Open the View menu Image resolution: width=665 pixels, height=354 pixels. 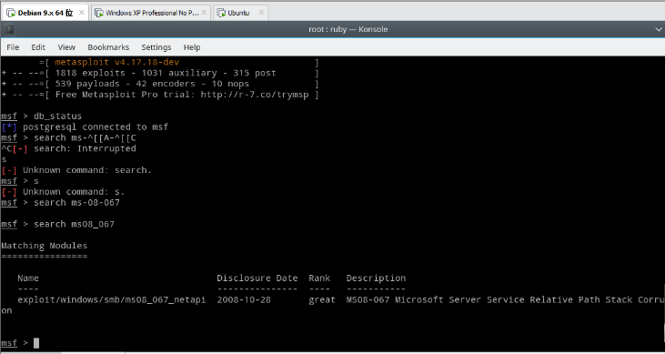pos(66,47)
